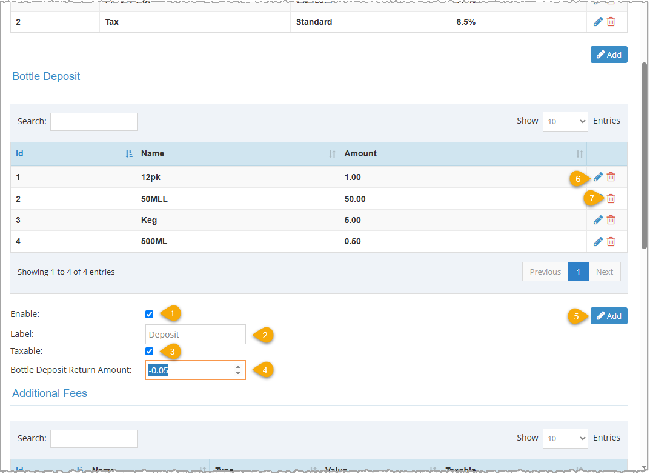Viewport: 650px width, 474px height.
Task: Click the Add button next to marker 5
Action: (x=609, y=316)
